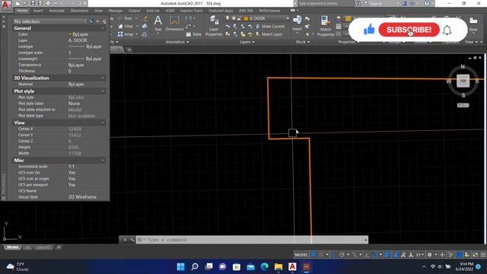Viewport: 487px width, 274px height.
Task: Add new layout with plus button
Action: 59,247
